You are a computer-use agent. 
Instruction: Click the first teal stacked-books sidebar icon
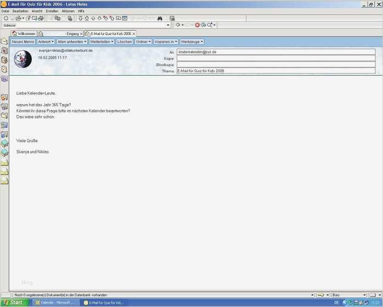pyautogui.click(x=4, y=144)
